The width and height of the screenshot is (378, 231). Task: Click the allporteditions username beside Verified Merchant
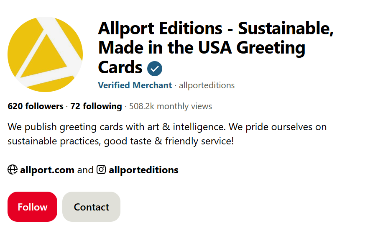(x=207, y=85)
